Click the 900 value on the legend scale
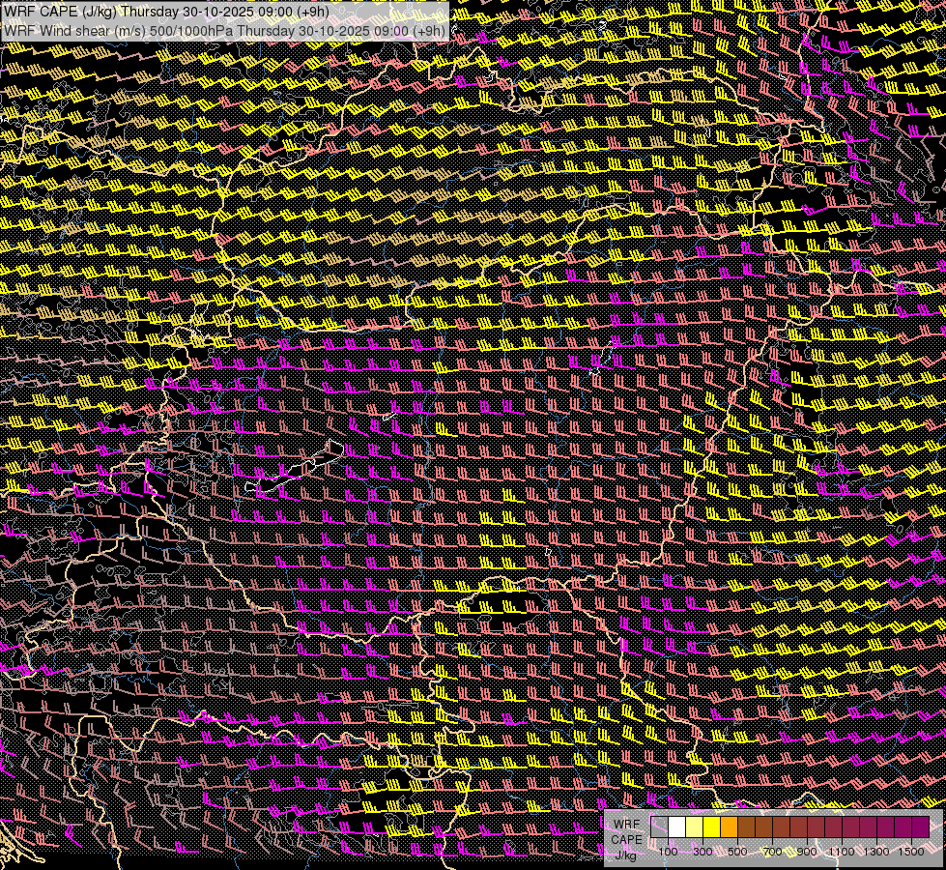The image size is (946, 870). tap(807, 852)
